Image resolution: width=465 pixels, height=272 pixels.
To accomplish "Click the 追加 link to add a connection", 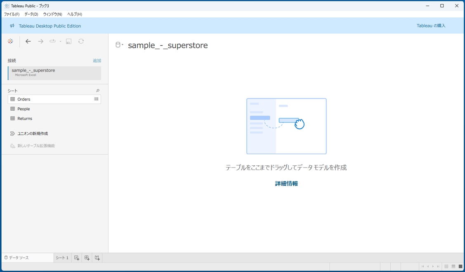I will [x=97, y=60].
